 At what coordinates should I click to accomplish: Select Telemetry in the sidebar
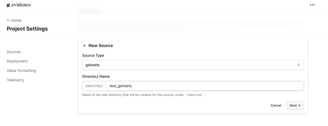pos(15,80)
